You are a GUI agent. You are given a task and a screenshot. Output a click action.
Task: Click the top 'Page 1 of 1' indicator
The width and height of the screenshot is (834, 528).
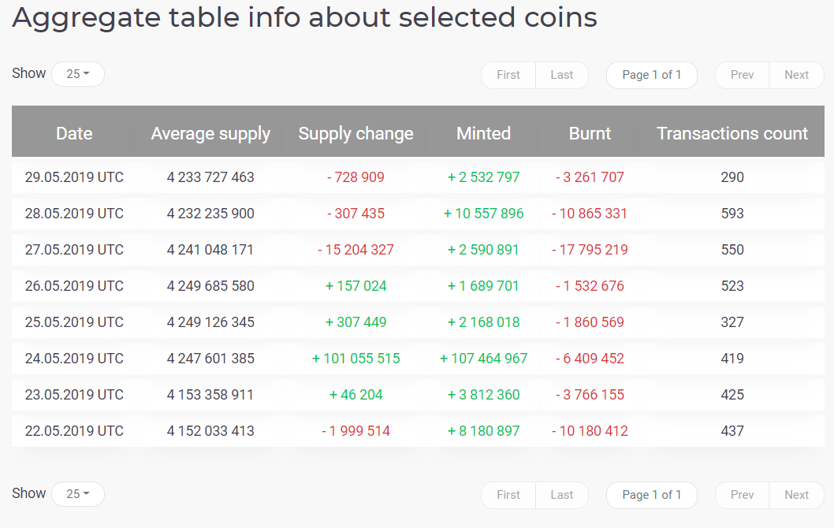pos(651,75)
